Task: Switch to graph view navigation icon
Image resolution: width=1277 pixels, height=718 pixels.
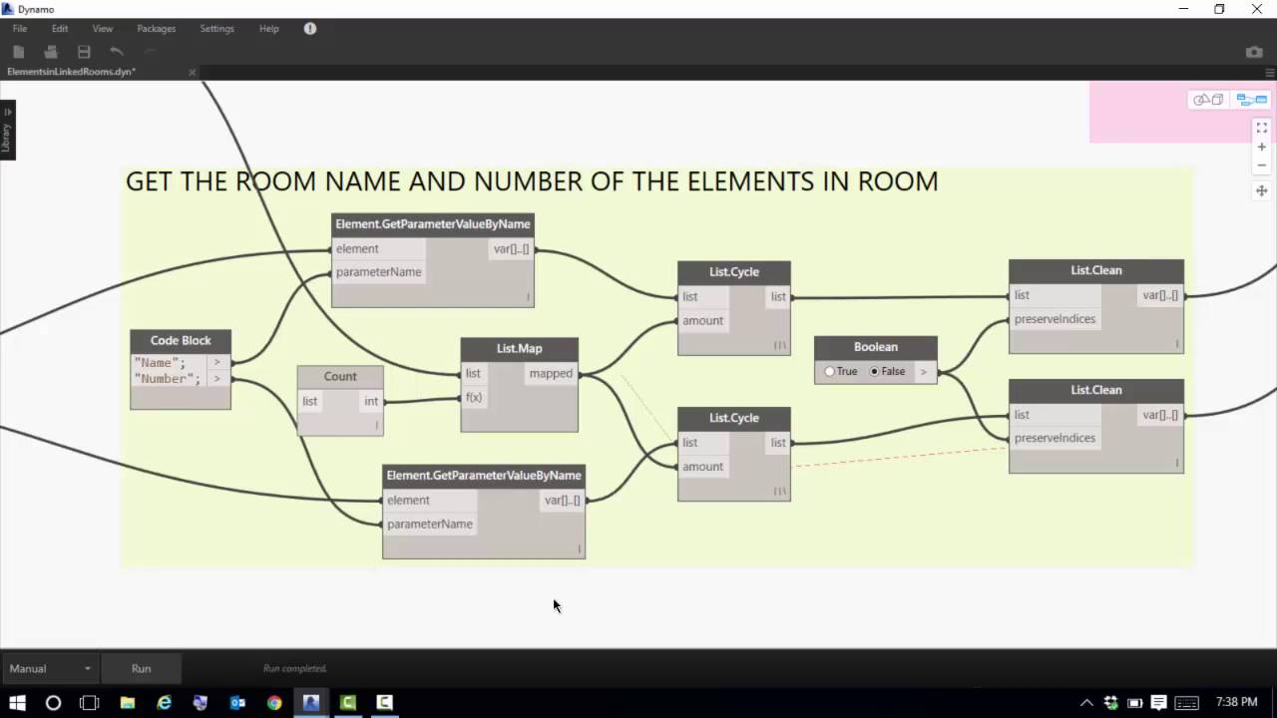Action: [x=1251, y=100]
